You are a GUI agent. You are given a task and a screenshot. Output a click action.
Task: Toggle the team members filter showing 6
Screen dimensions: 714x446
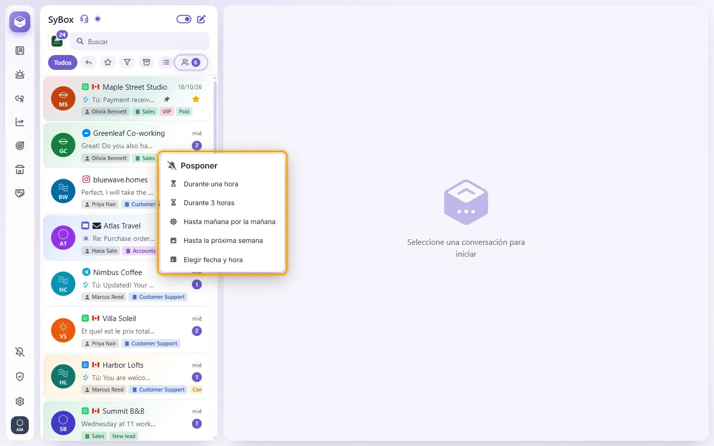click(x=191, y=62)
